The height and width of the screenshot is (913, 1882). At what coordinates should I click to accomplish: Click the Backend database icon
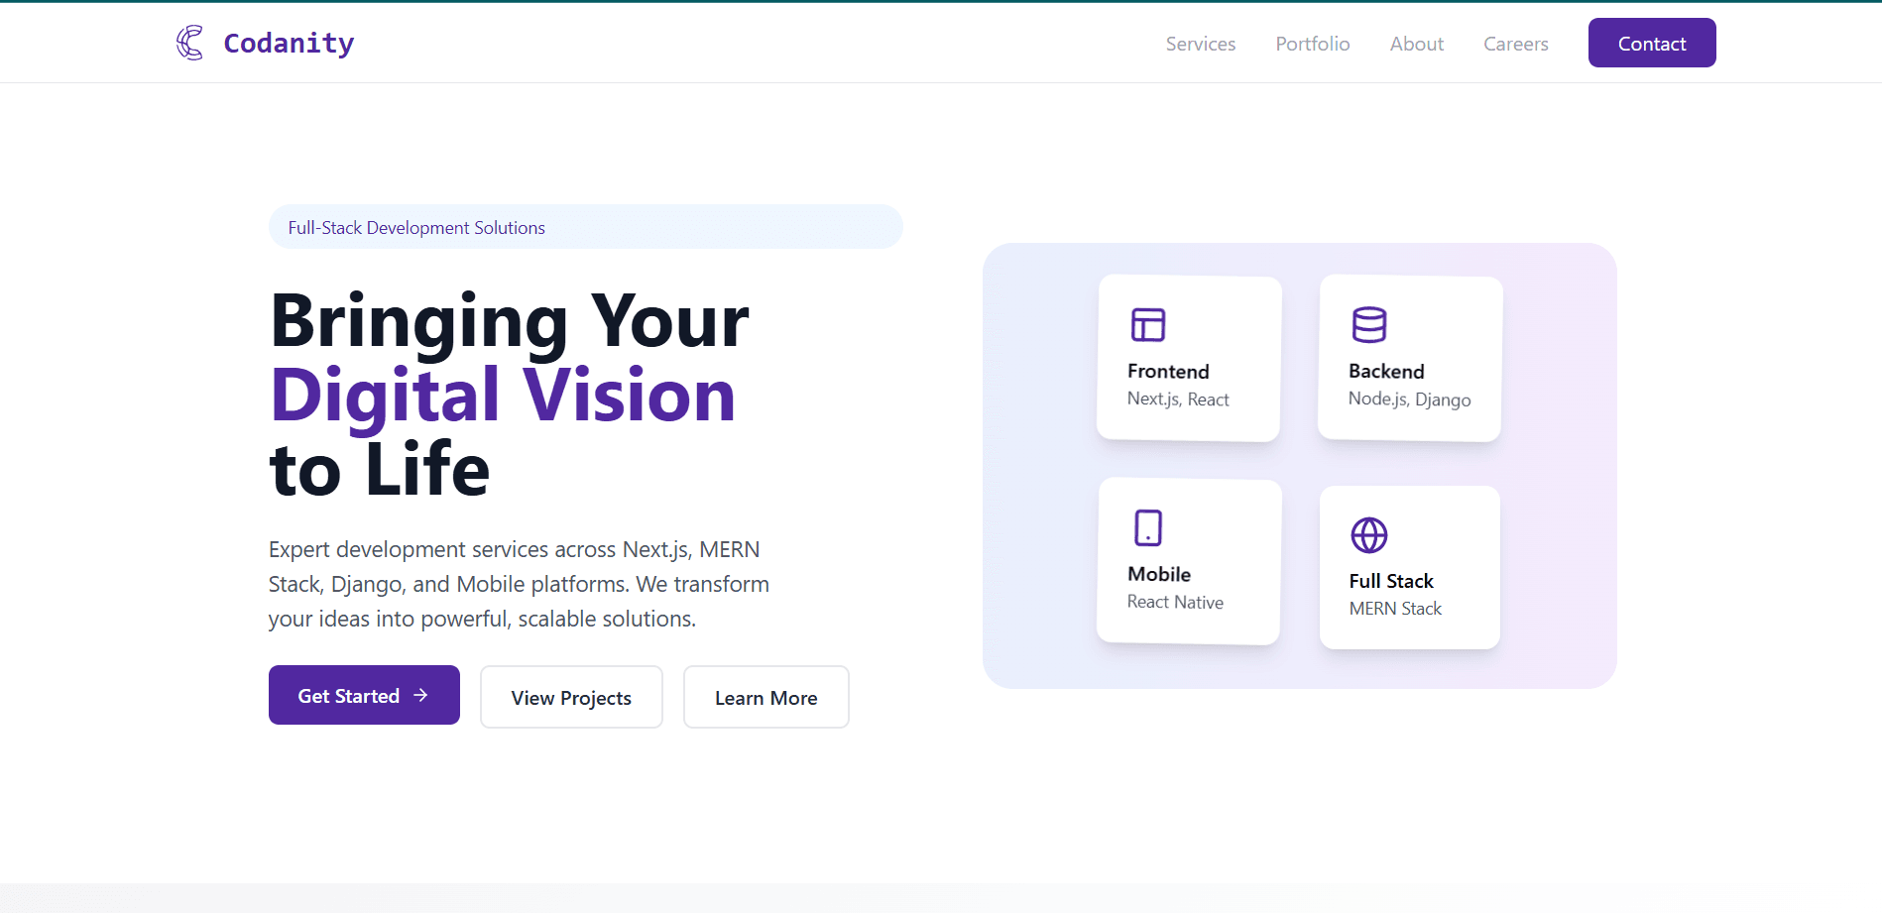[1368, 325]
